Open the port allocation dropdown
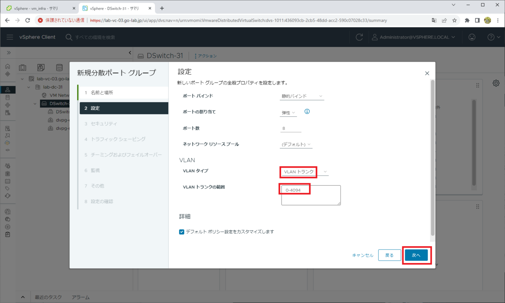The image size is (505, 303). [x=289, y=113]
